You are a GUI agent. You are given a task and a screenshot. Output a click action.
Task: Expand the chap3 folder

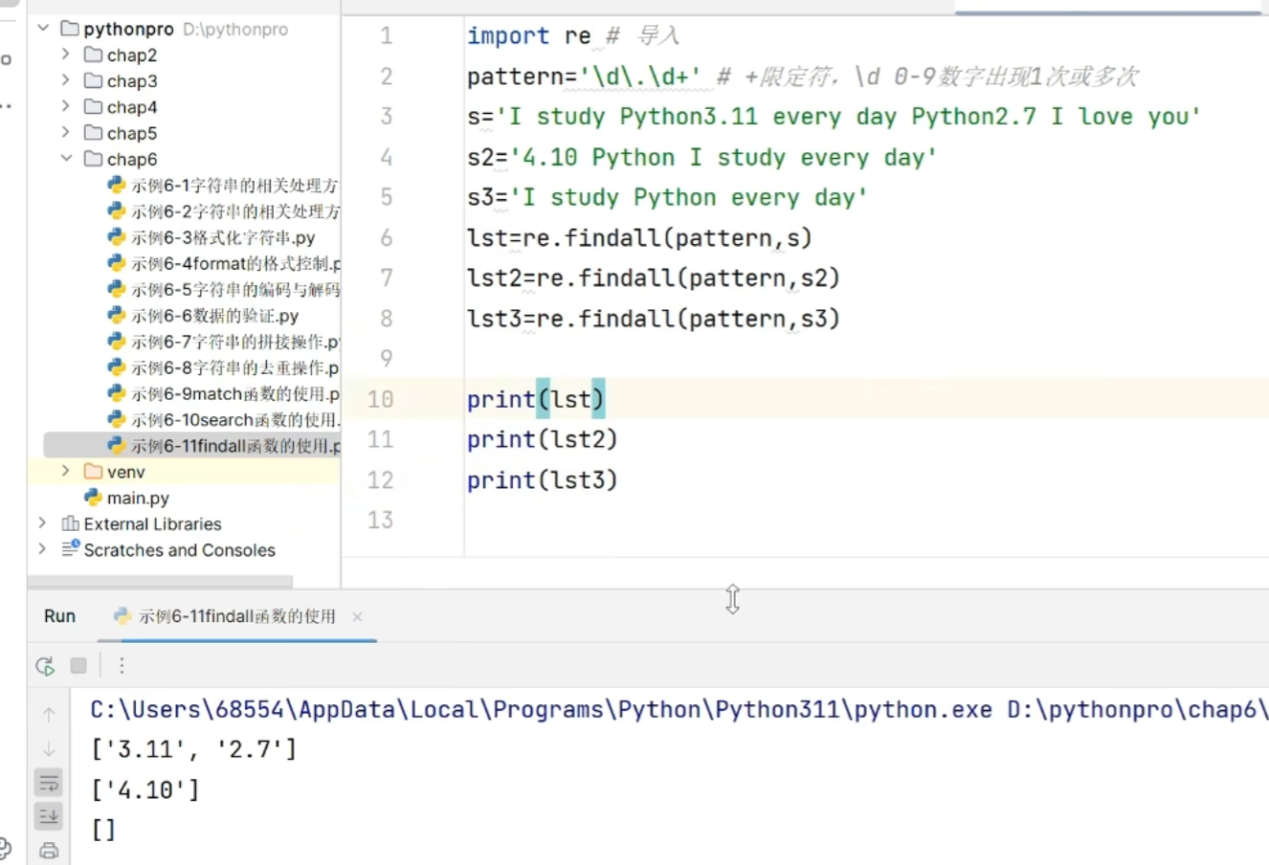tap(66, 80)
